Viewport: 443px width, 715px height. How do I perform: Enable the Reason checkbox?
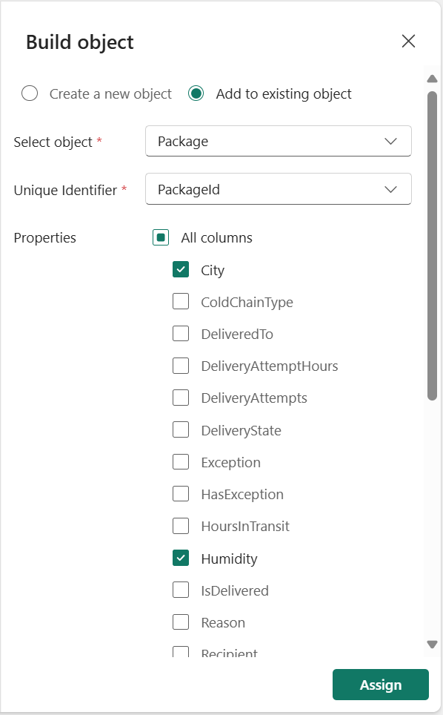tap(181, 622)
